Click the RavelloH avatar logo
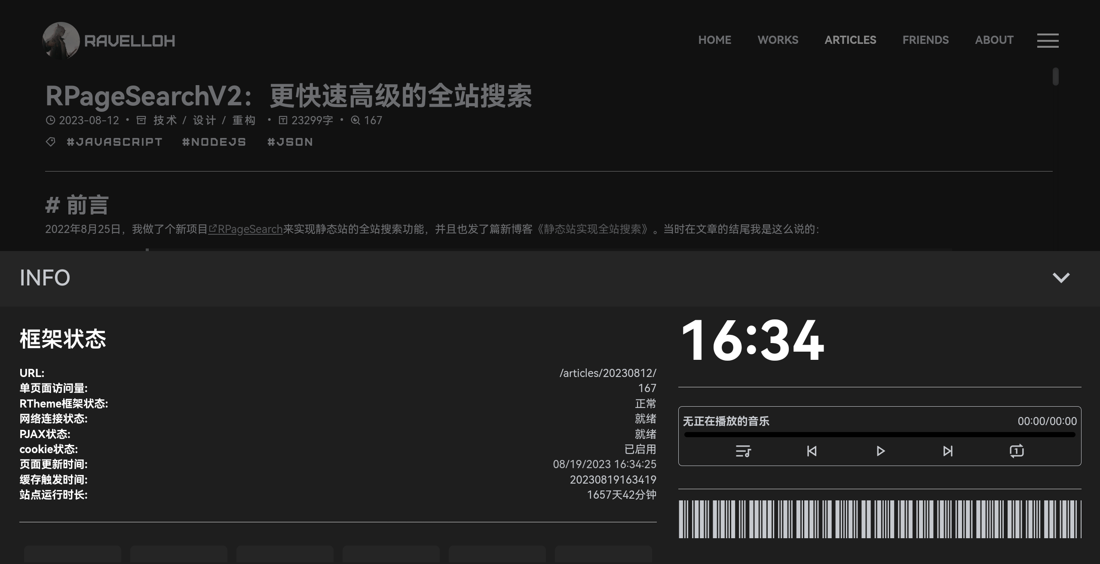 tap(61, 40)
